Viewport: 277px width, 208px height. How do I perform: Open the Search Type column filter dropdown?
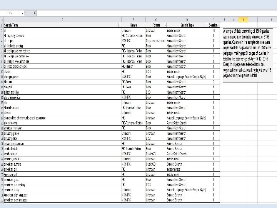(206, 25)
